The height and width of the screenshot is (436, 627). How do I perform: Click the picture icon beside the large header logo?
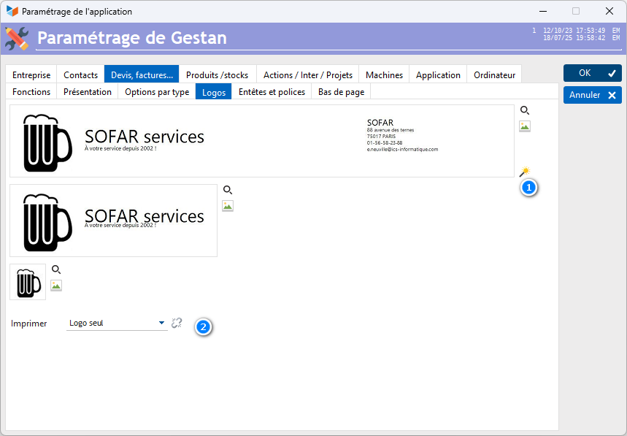click(x=524, y=126)
